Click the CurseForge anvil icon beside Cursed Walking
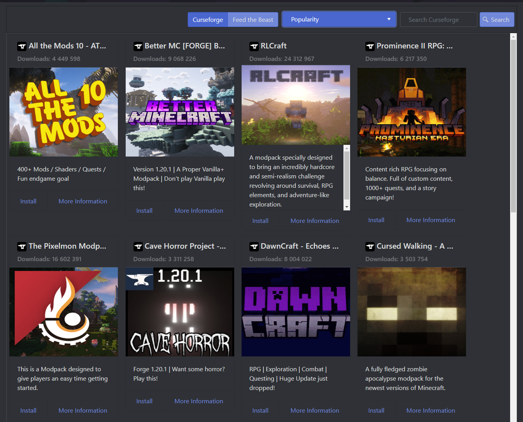523x422 pixels. point(370,247)
